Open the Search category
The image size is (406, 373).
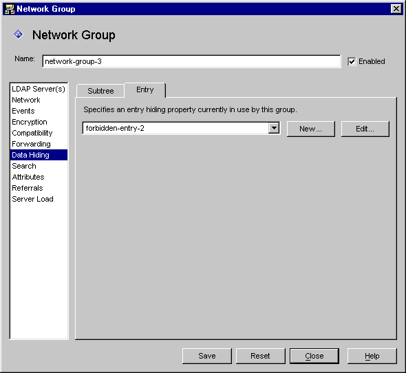[x=39, y=166]
